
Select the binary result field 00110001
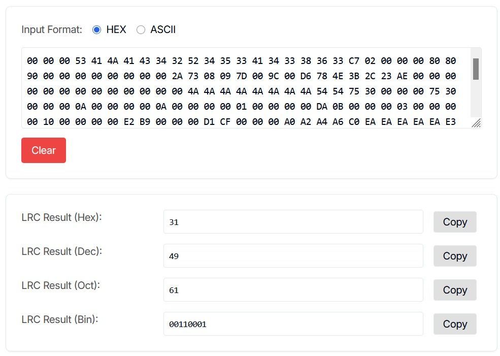point(293,324)
